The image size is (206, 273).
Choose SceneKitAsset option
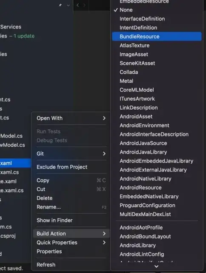point(157,63)
